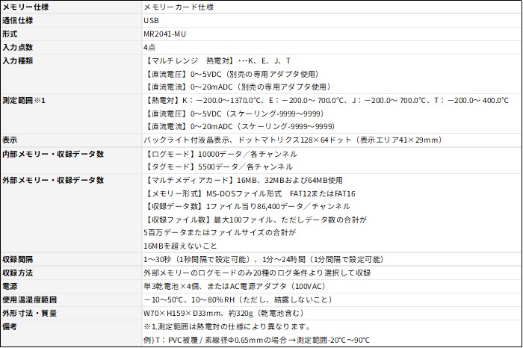The width and height of the screenshot is (523, 348).
Task: Click the 'メモリーカード仕様' value
Action: (x=179, y=7)
